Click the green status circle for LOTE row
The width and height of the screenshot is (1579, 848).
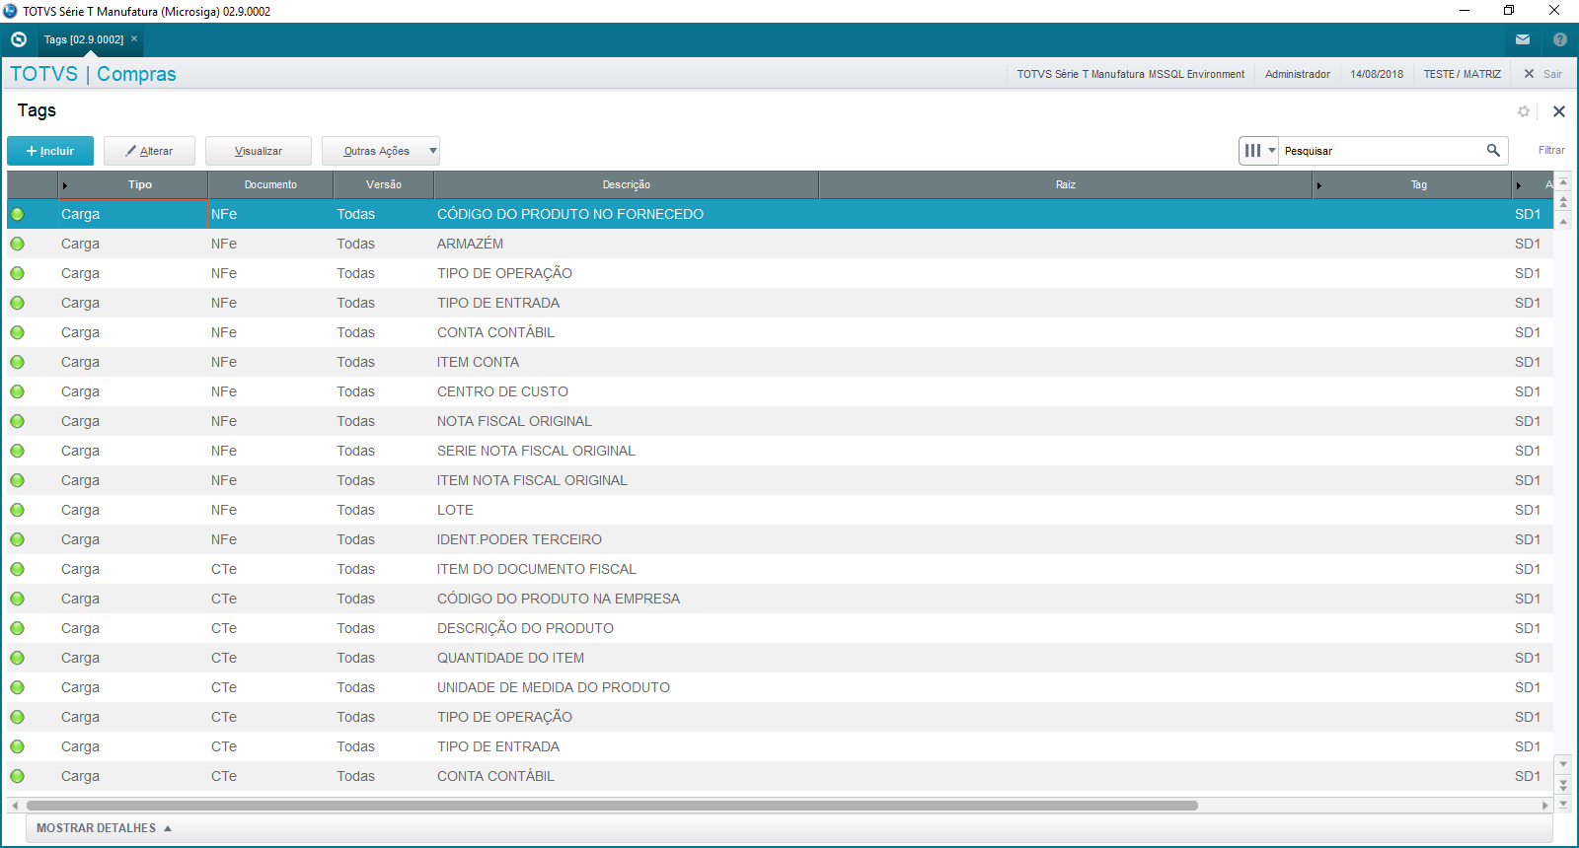click(18, 510)
